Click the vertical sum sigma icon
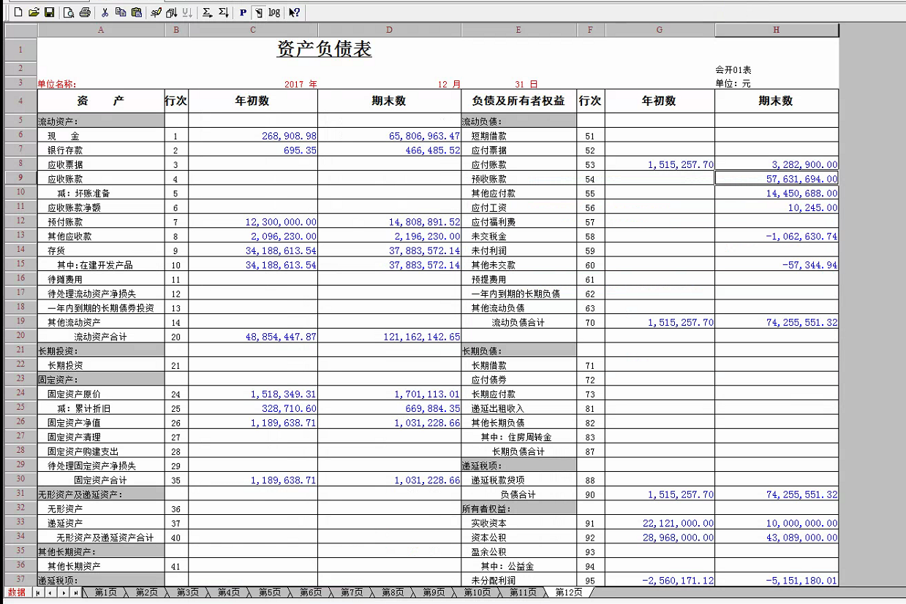The width and height of the screenshot is (906, 604). pyautogui.click(x=223, y=12)
